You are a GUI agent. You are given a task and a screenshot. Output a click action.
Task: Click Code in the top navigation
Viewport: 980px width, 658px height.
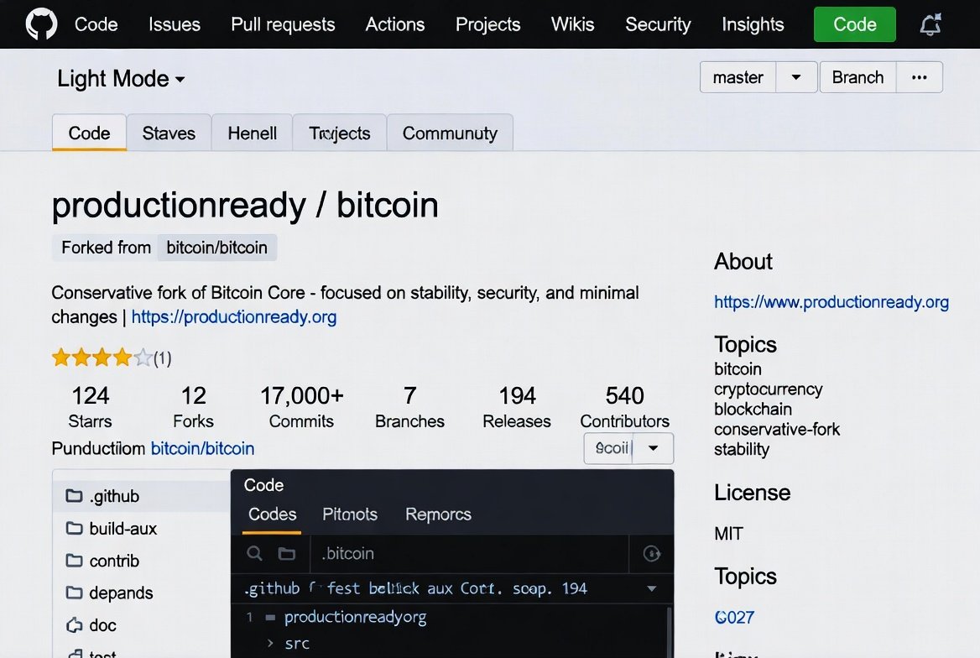tap(96, 24)
